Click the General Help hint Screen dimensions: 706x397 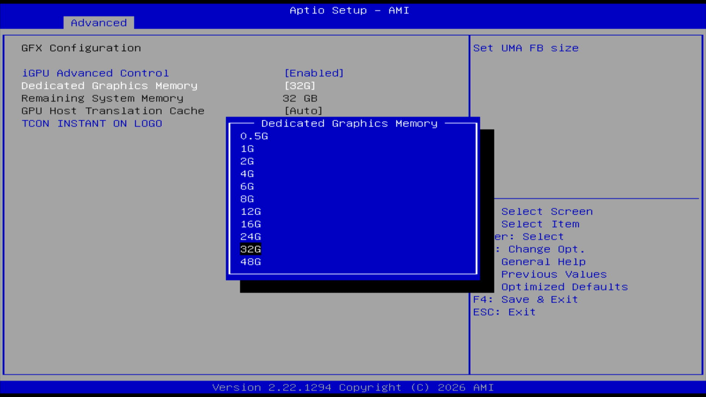pyautogui.click(x=543, y=262)
